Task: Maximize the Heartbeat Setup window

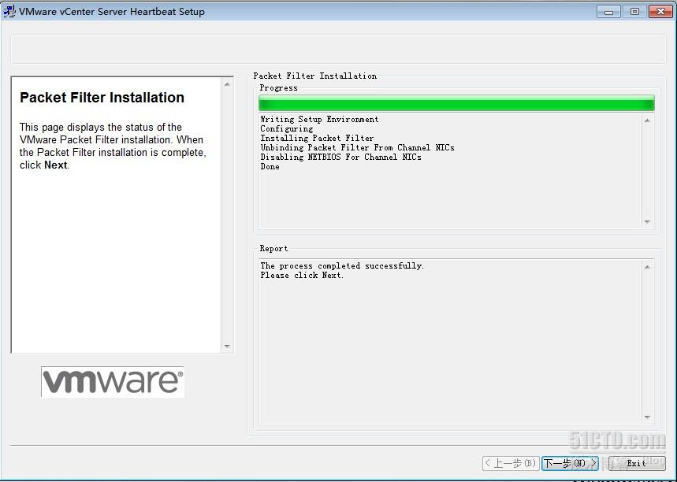Action: (x=634, y=11)
